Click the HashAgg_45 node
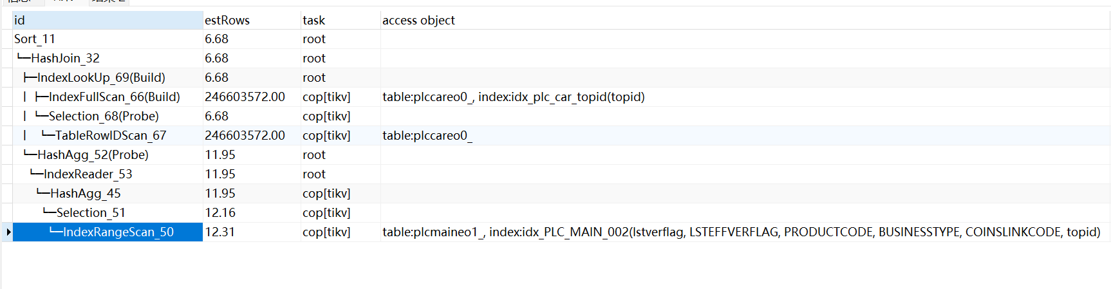The height and width of the screenshot is (289, 1111). click(x=85, y=194)
